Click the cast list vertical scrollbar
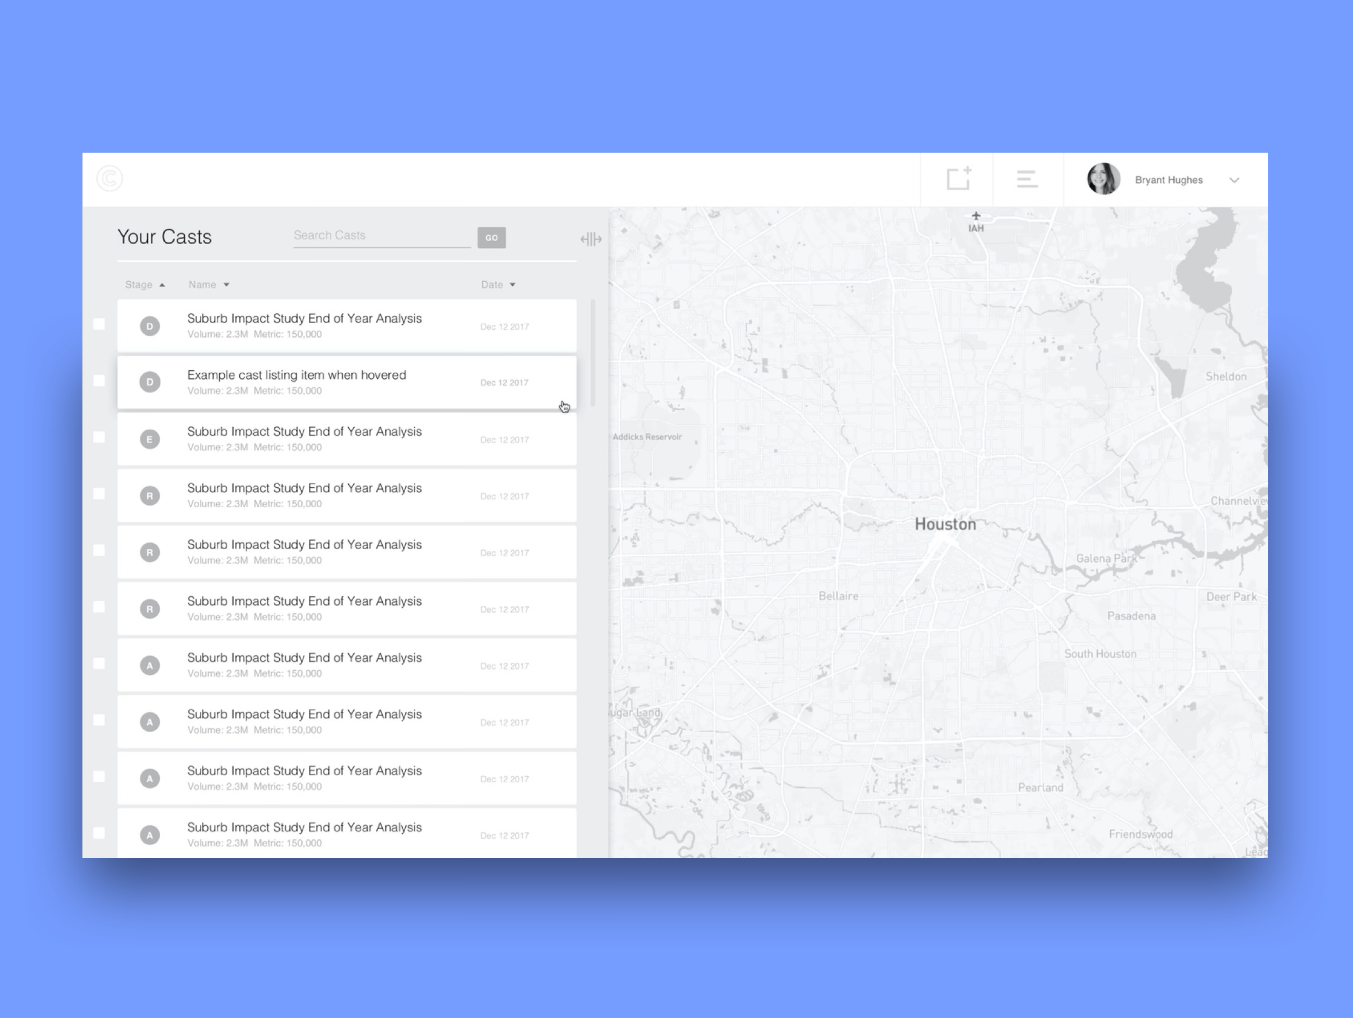Image resolution: width=1353 pixels, height=1018 pixels. tap(592, 353)
